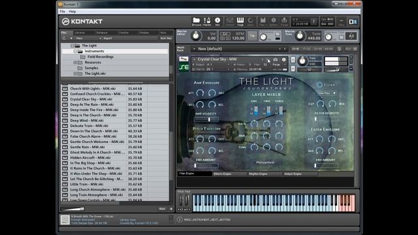
Task: Click the Pitch Envelope Env Amount slider
Action: [206, 165]
